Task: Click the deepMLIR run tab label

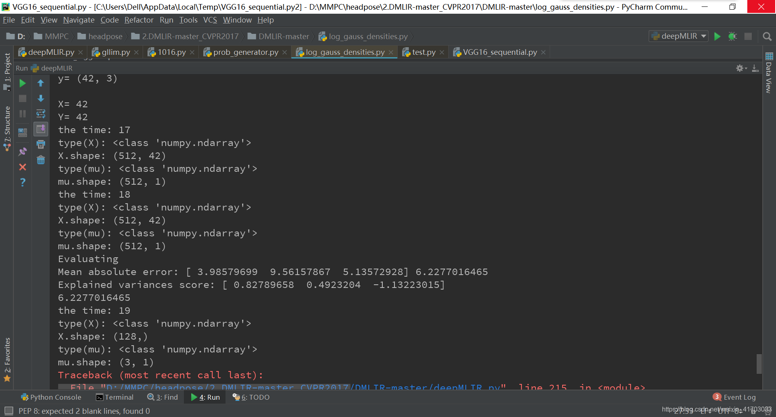Action: tap(52, 68)
